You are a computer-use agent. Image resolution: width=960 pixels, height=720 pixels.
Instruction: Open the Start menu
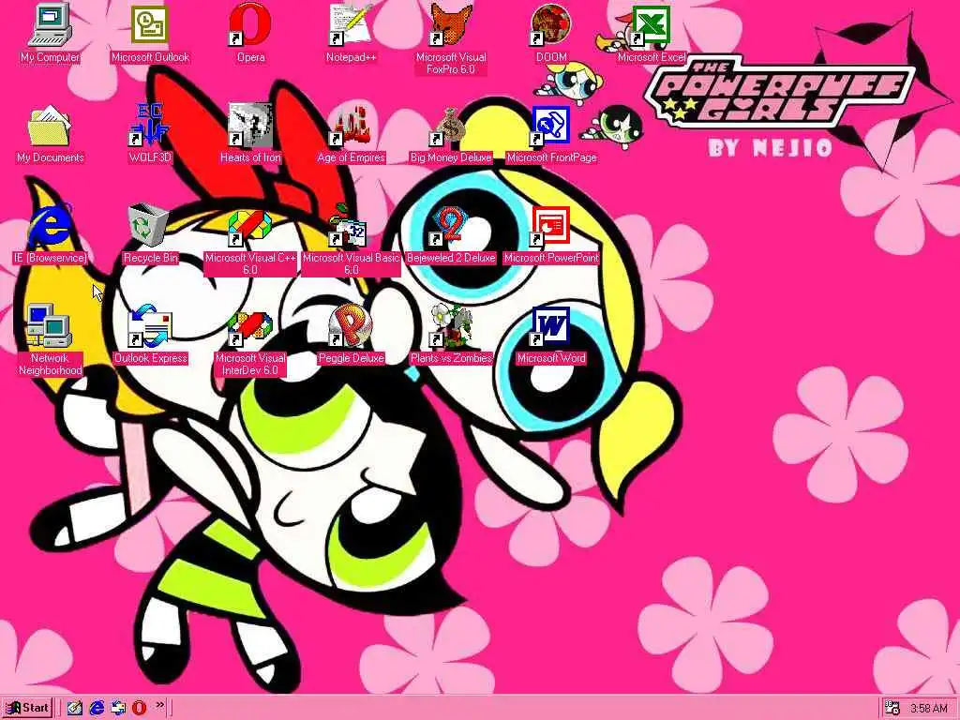click(x=27, y=708)
